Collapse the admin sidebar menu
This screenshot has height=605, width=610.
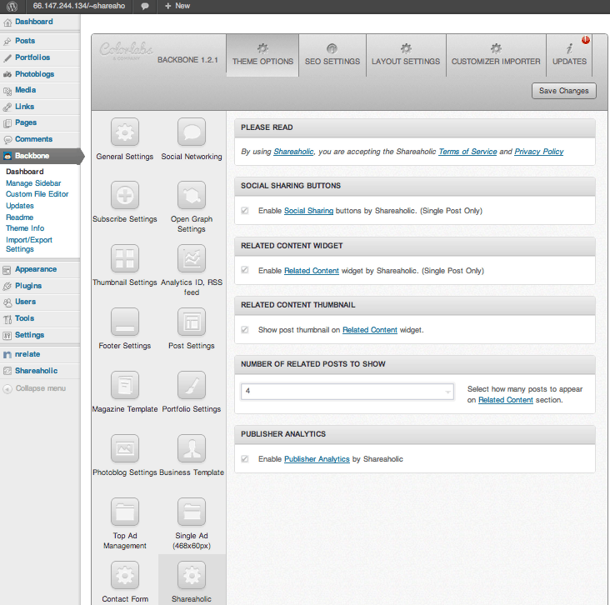(35, 388)
